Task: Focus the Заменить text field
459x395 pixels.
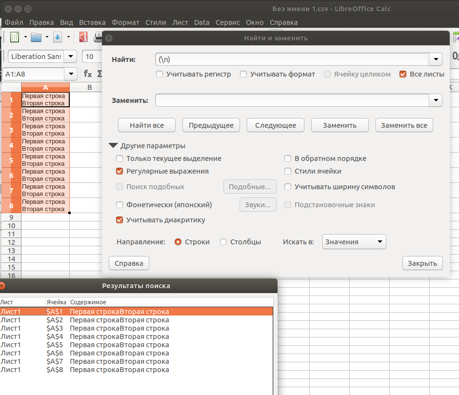Action: click(x=292, y=100)
